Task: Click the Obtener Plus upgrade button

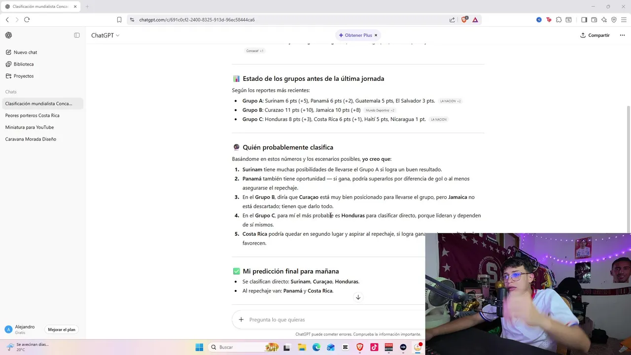Action: (x=355, y=35)
